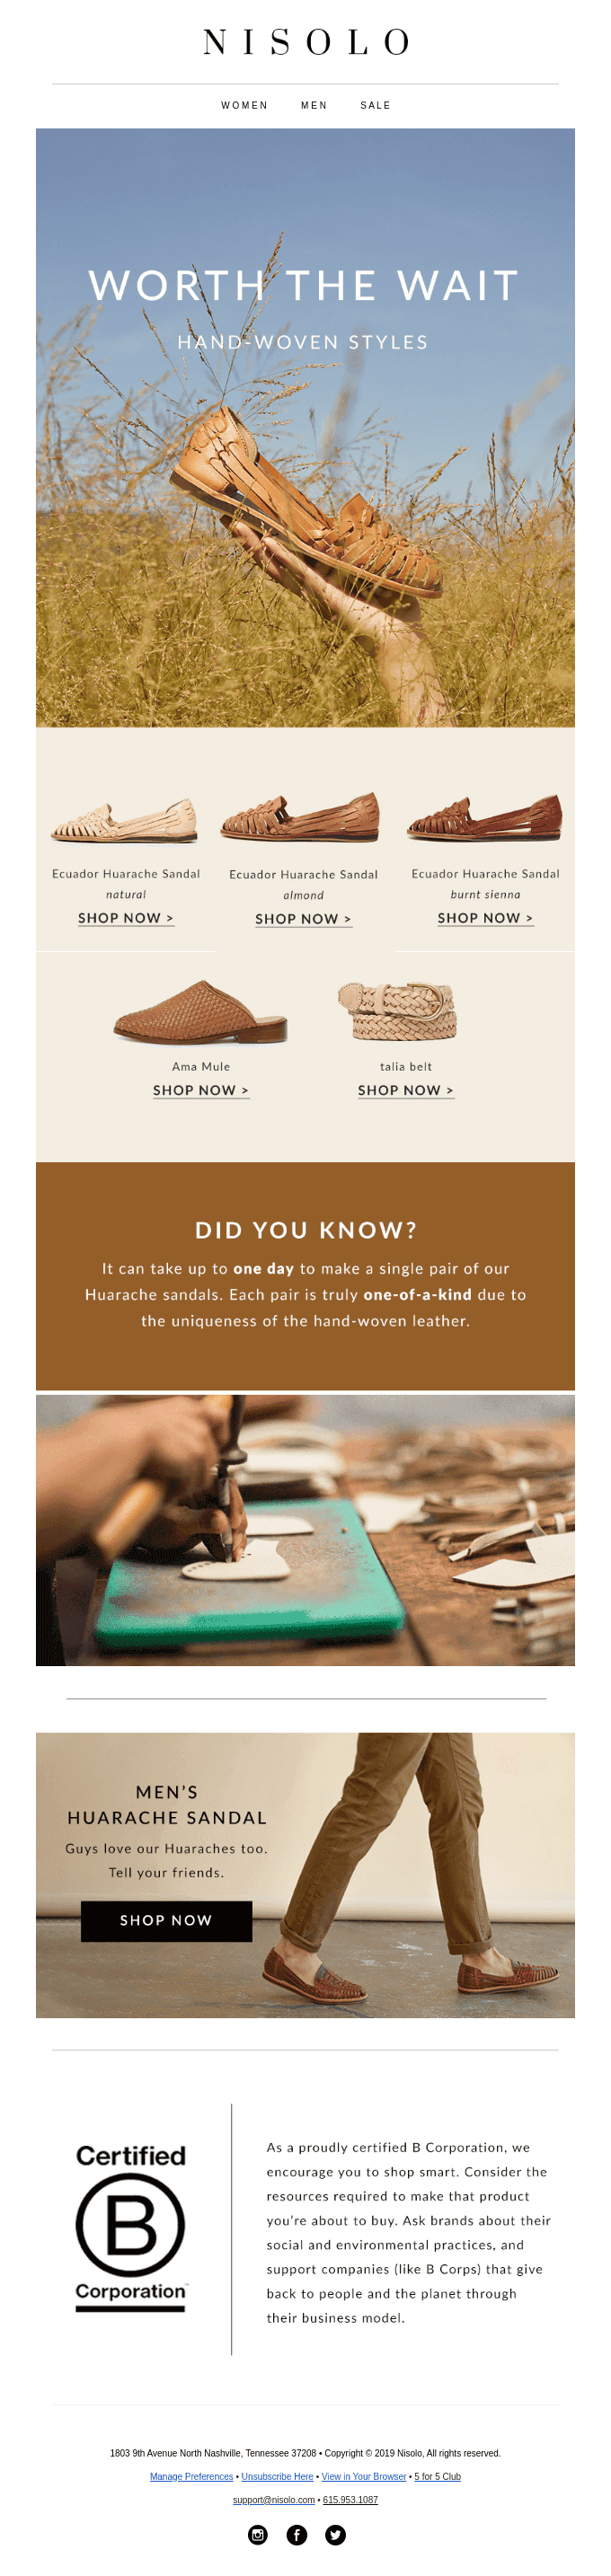The image size is (611, 2576).
Task: Open the WOMEN navigation item
Action: pos(244,105)
